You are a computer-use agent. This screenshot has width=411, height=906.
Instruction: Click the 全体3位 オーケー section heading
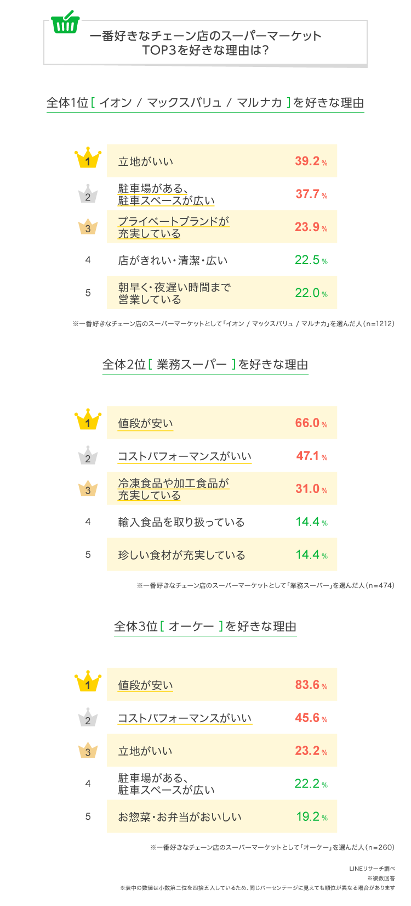[206, 627]
